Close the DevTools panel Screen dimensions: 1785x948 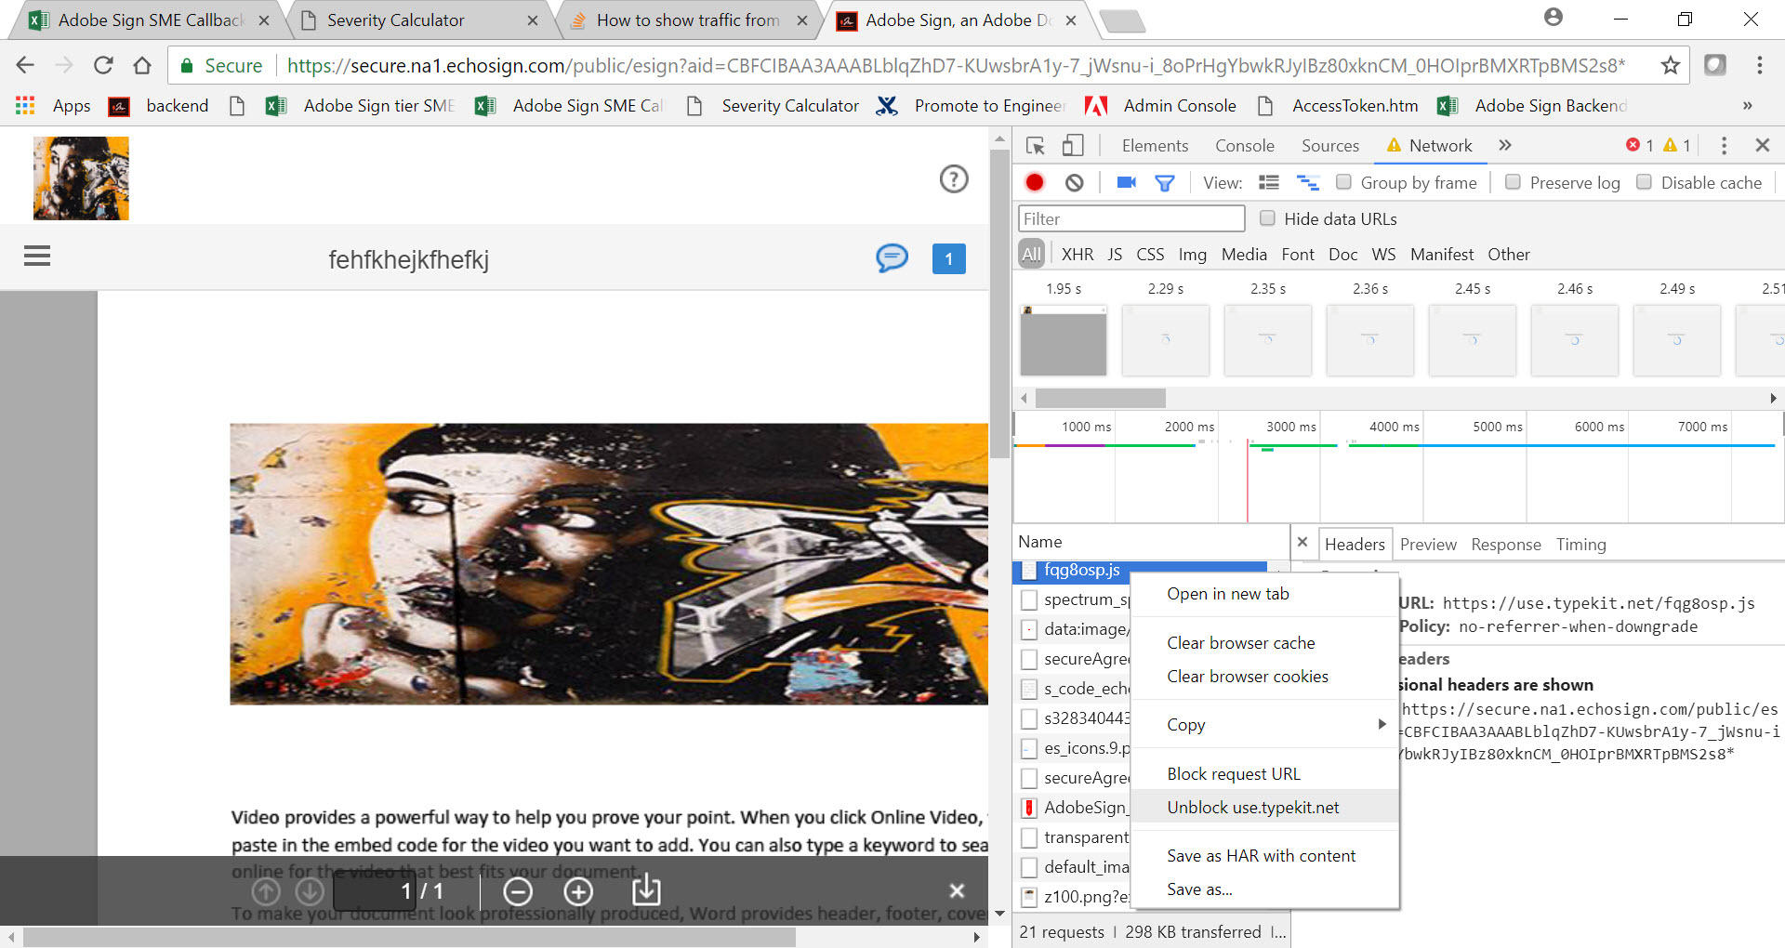tap(1762, 145)
